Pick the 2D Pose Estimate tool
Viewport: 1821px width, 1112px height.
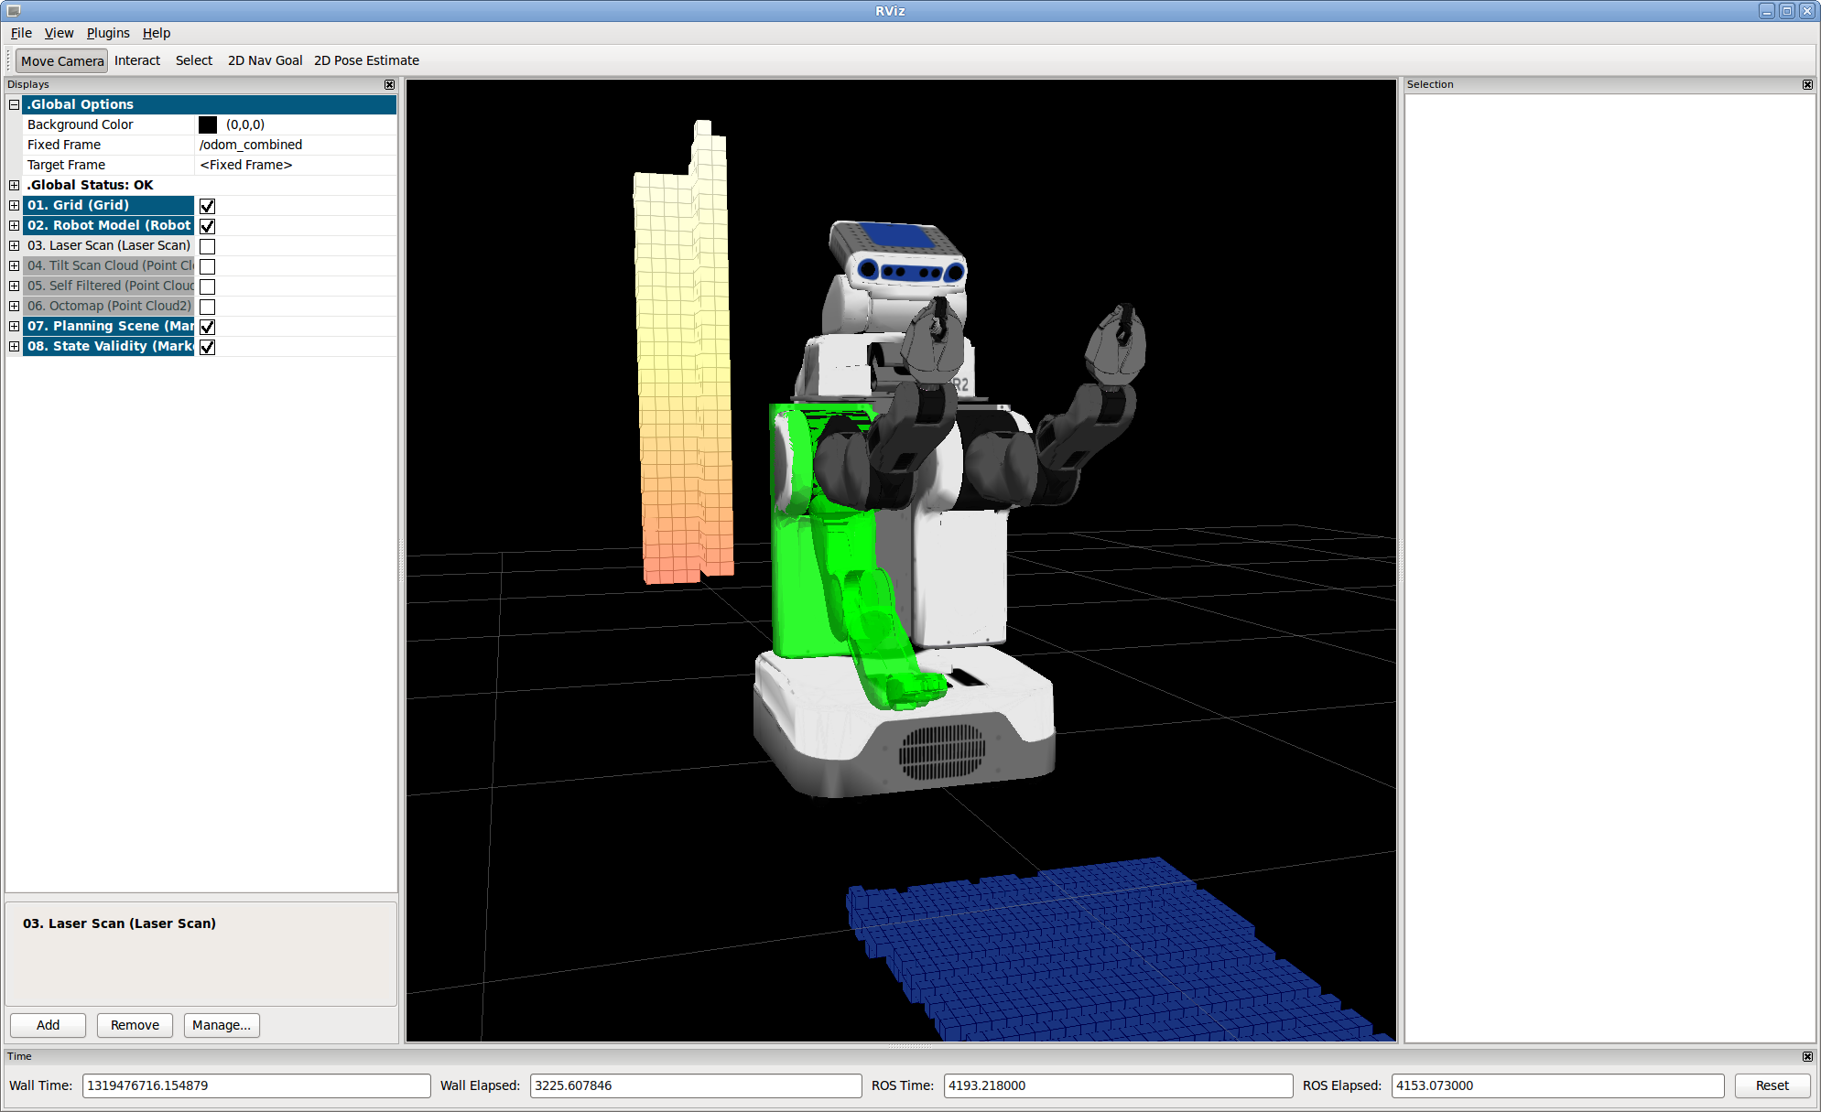click(366, 60)
